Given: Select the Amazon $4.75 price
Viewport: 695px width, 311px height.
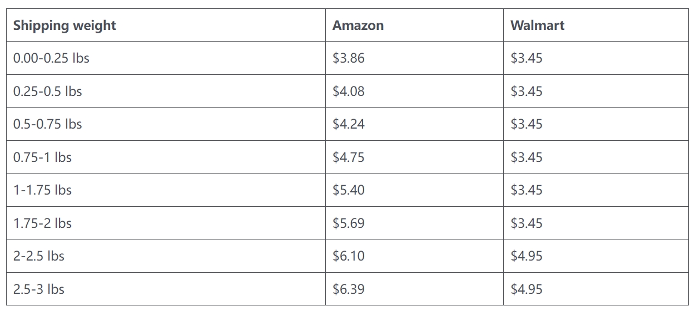Looking at the screenshot, I should [349, 157].
